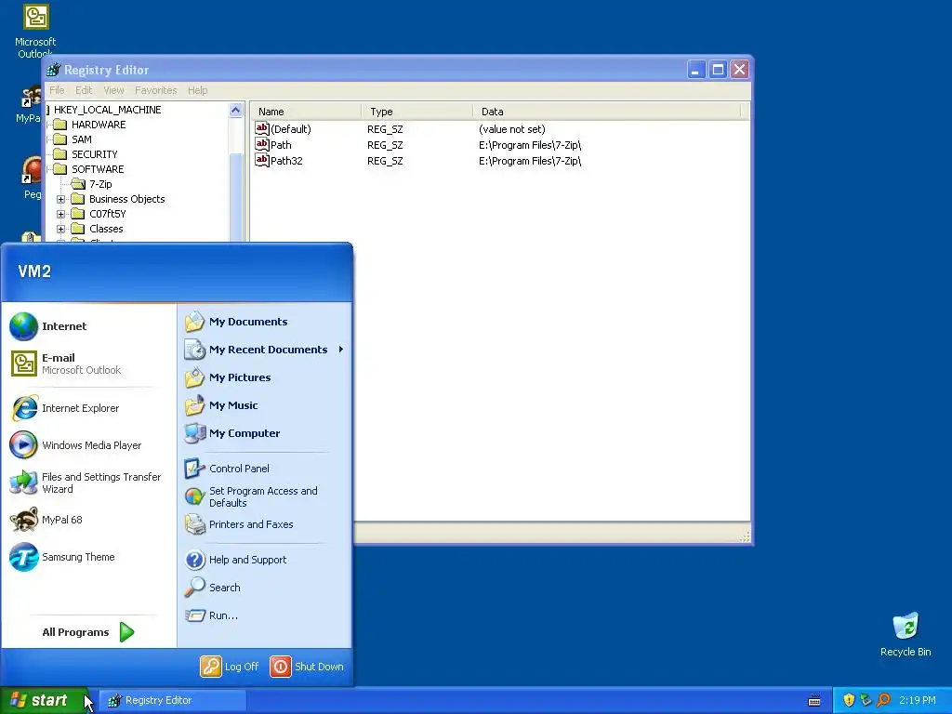Select the Path32 registry value
952x714 pixels.
tap(286, 161)
